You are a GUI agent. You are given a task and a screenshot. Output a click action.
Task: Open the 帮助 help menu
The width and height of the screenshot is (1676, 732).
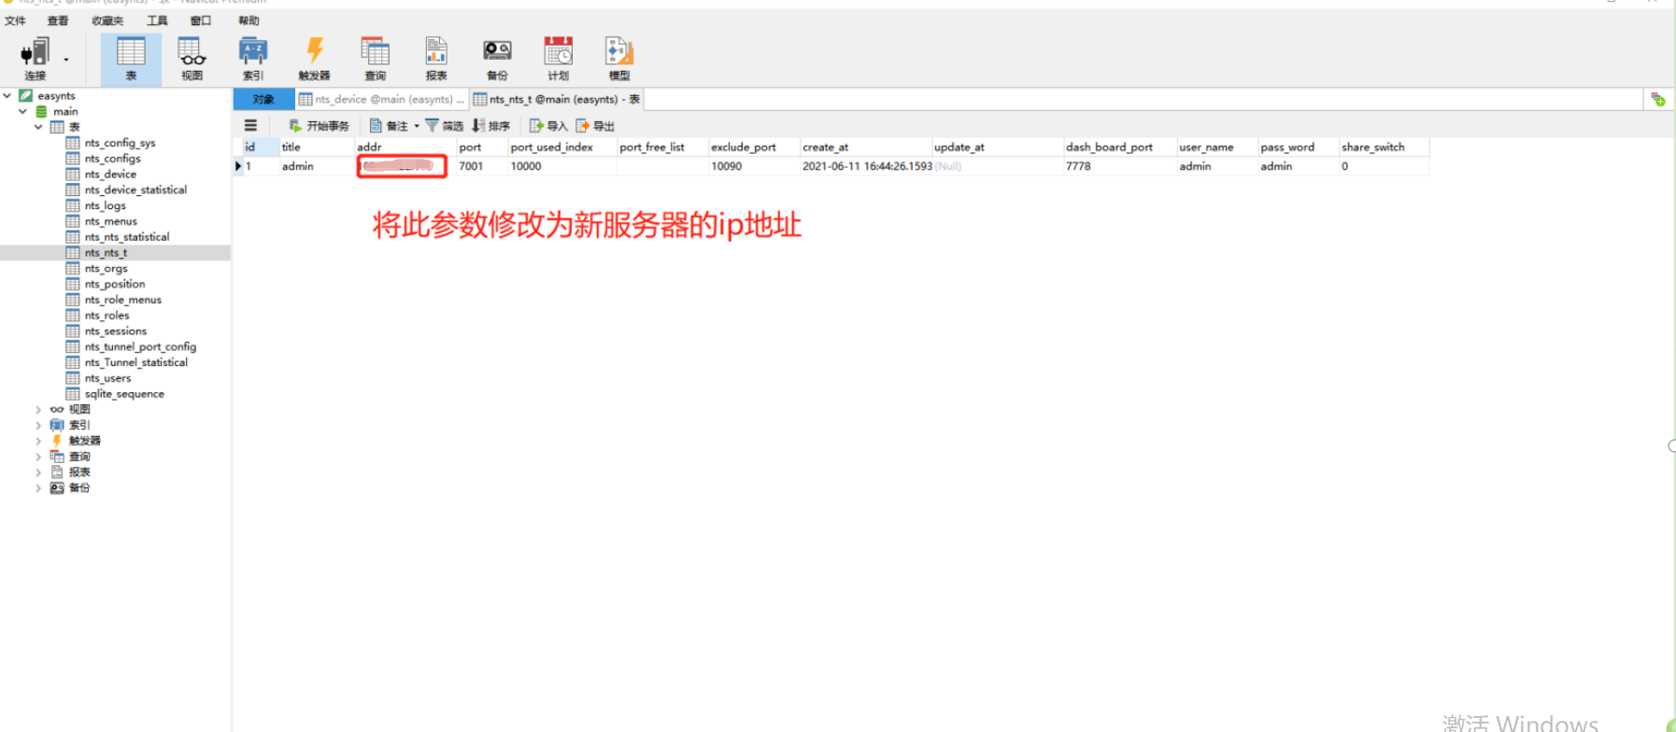(x=249, y=21)
